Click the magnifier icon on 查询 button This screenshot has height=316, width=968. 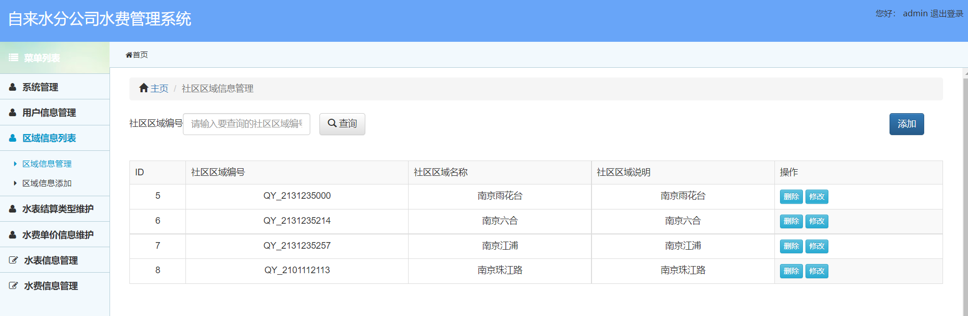pos(332,123)
